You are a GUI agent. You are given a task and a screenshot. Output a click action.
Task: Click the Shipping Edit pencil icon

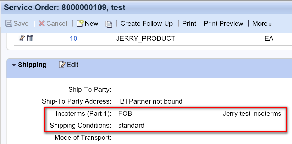[62, 65]
